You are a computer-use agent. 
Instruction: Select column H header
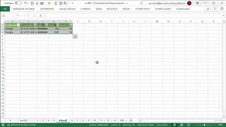coord(100,22)
